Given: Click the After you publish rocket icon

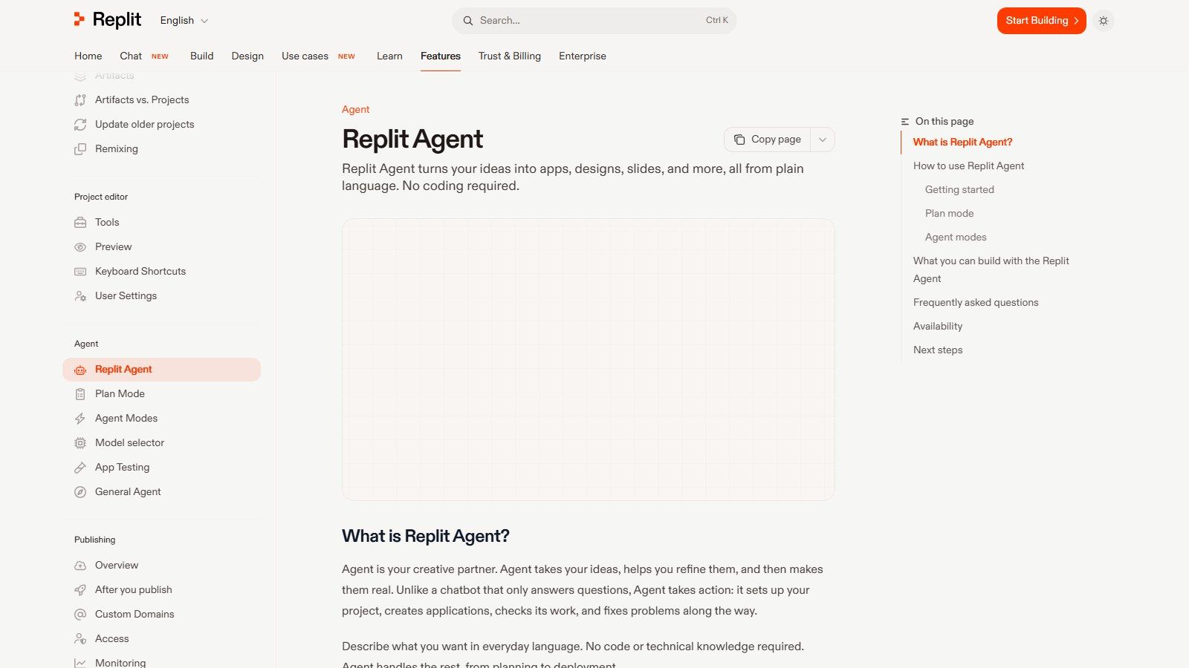Looking at the screenshot, I should (80, 590).
